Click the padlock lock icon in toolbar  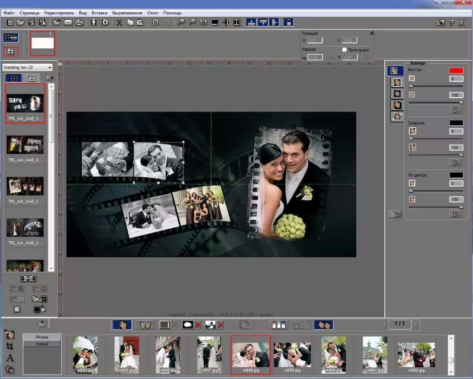(x=289, y=22)
